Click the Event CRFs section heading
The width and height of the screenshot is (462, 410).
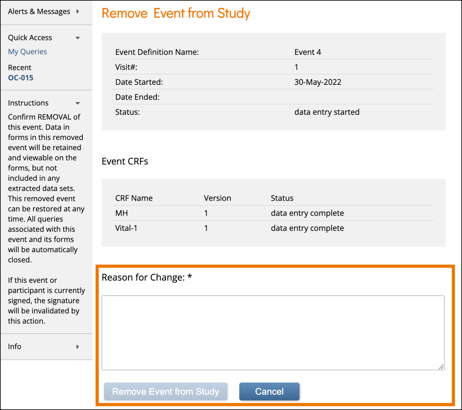[x=125, y=161]
